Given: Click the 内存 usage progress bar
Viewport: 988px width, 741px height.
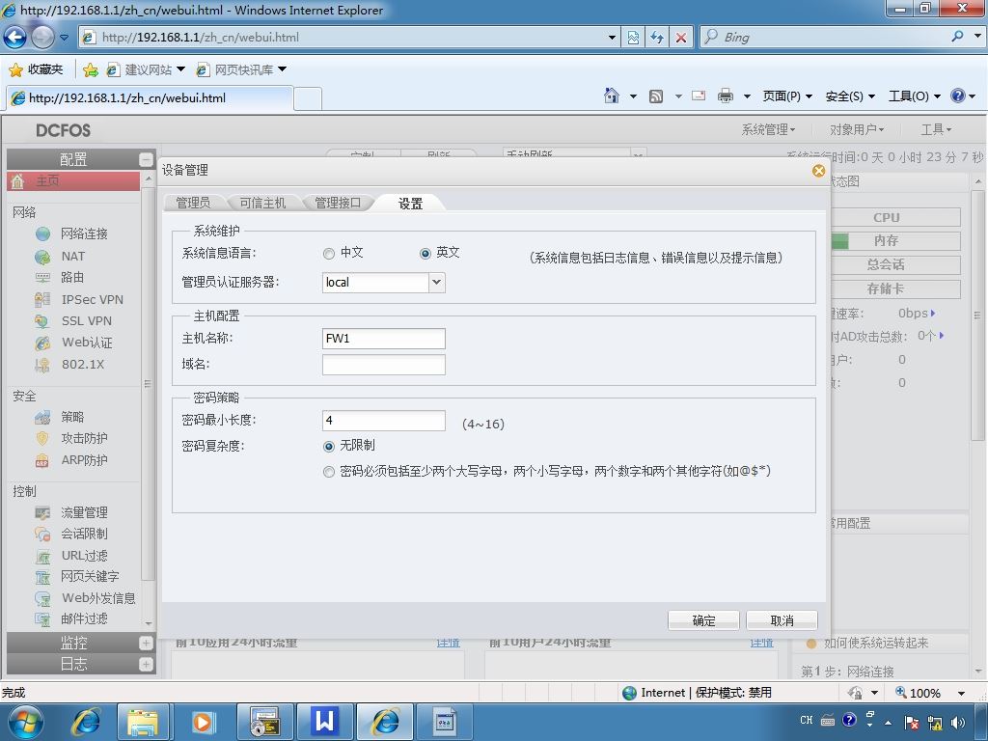Looking at the screenshot, I should [x=894, y=240].
